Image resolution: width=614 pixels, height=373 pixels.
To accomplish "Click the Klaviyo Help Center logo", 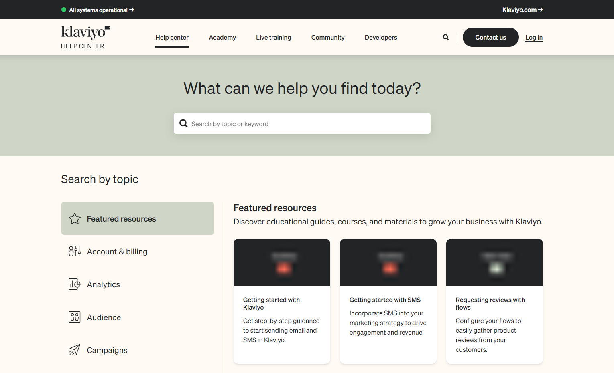I will (85, 37).
